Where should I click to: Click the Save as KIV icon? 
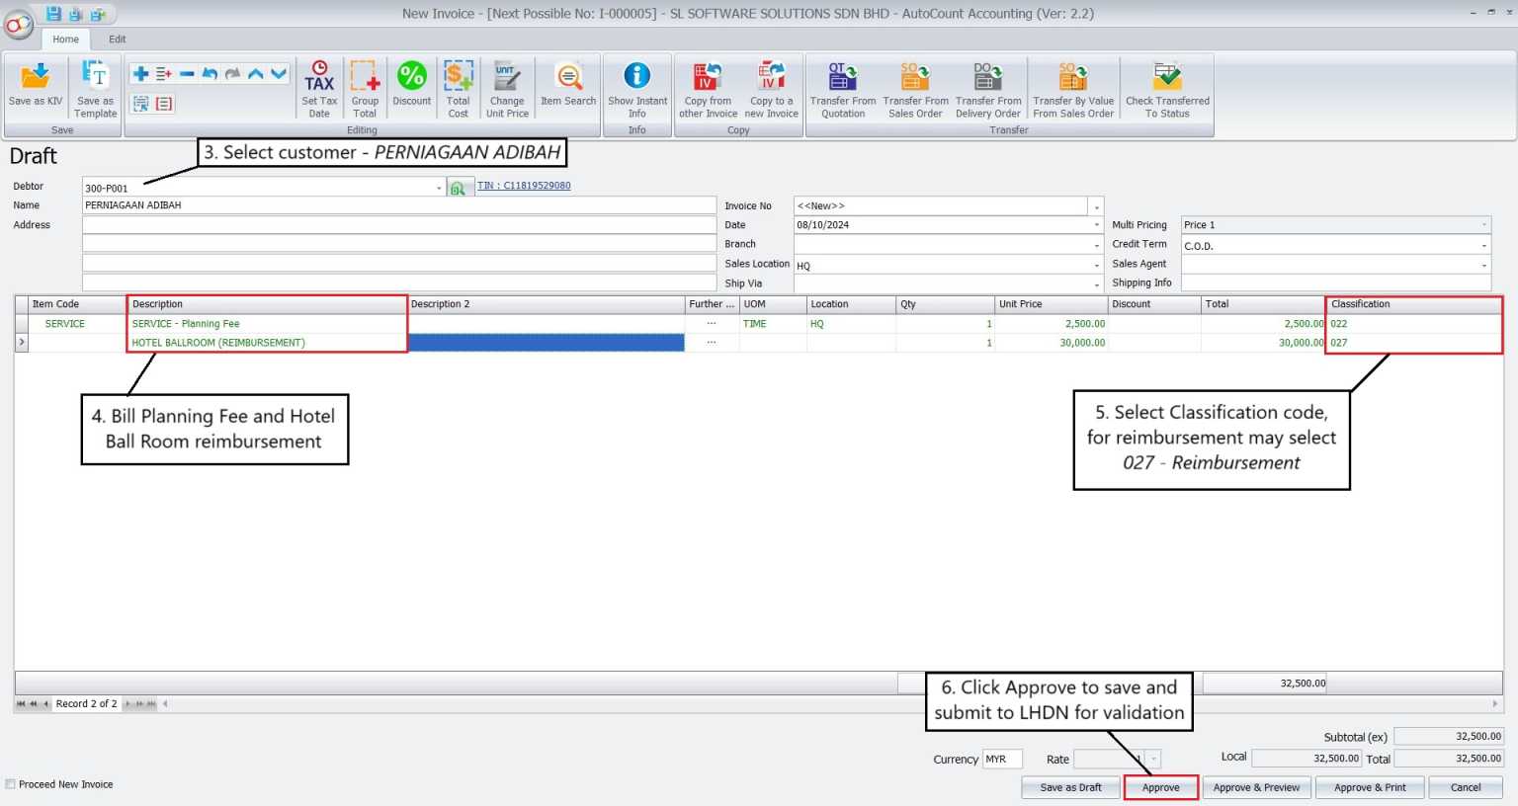coord(36,85)
